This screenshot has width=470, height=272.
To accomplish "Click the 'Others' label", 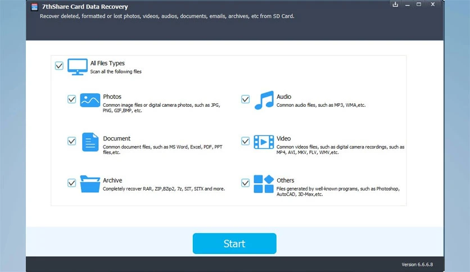I will (286, 180).
